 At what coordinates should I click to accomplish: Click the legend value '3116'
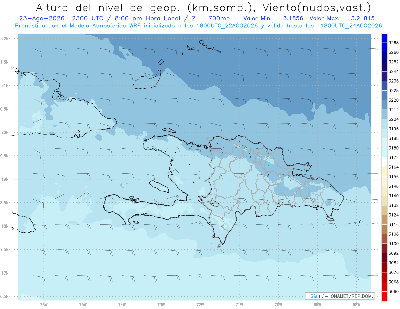pos(394,224)
